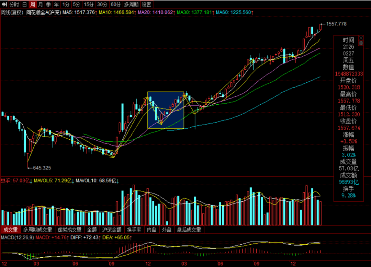Switch to 分时 intraday chart view
The height and width of the screenshot is (267, 371).
click(14, 4)
